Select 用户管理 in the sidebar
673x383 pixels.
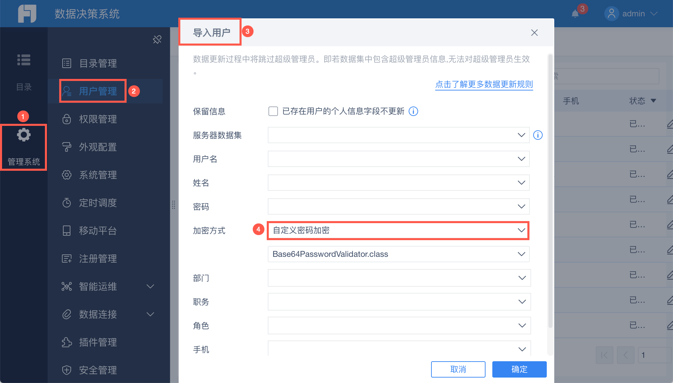(x=98, y=91)
